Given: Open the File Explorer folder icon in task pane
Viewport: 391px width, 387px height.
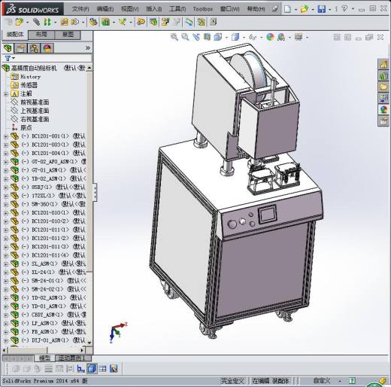Looking at the screenshot, I should pyautogui.click(x=383, y=87).
